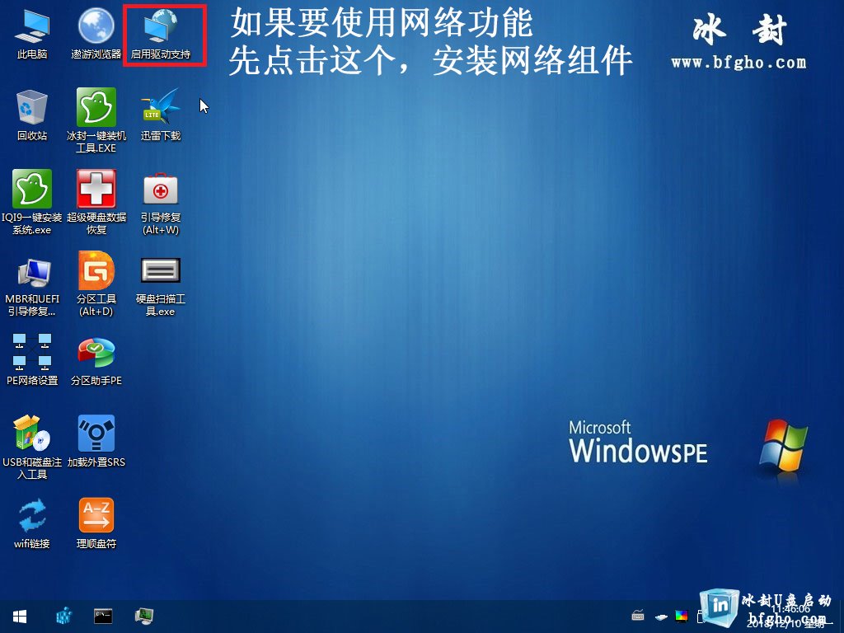
Task: Click the keyboard icon in the system tray
Action: click(638, 616)
